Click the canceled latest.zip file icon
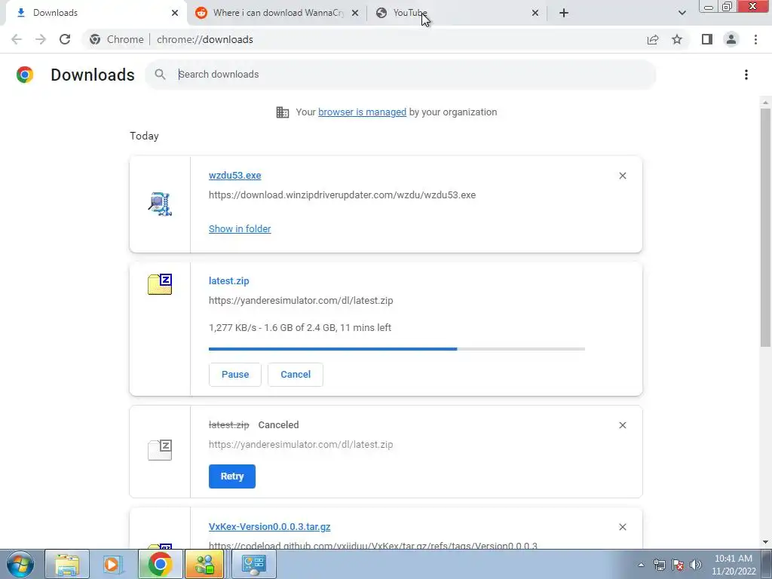Viewport: 772px width, 579px height. point(160,450)
